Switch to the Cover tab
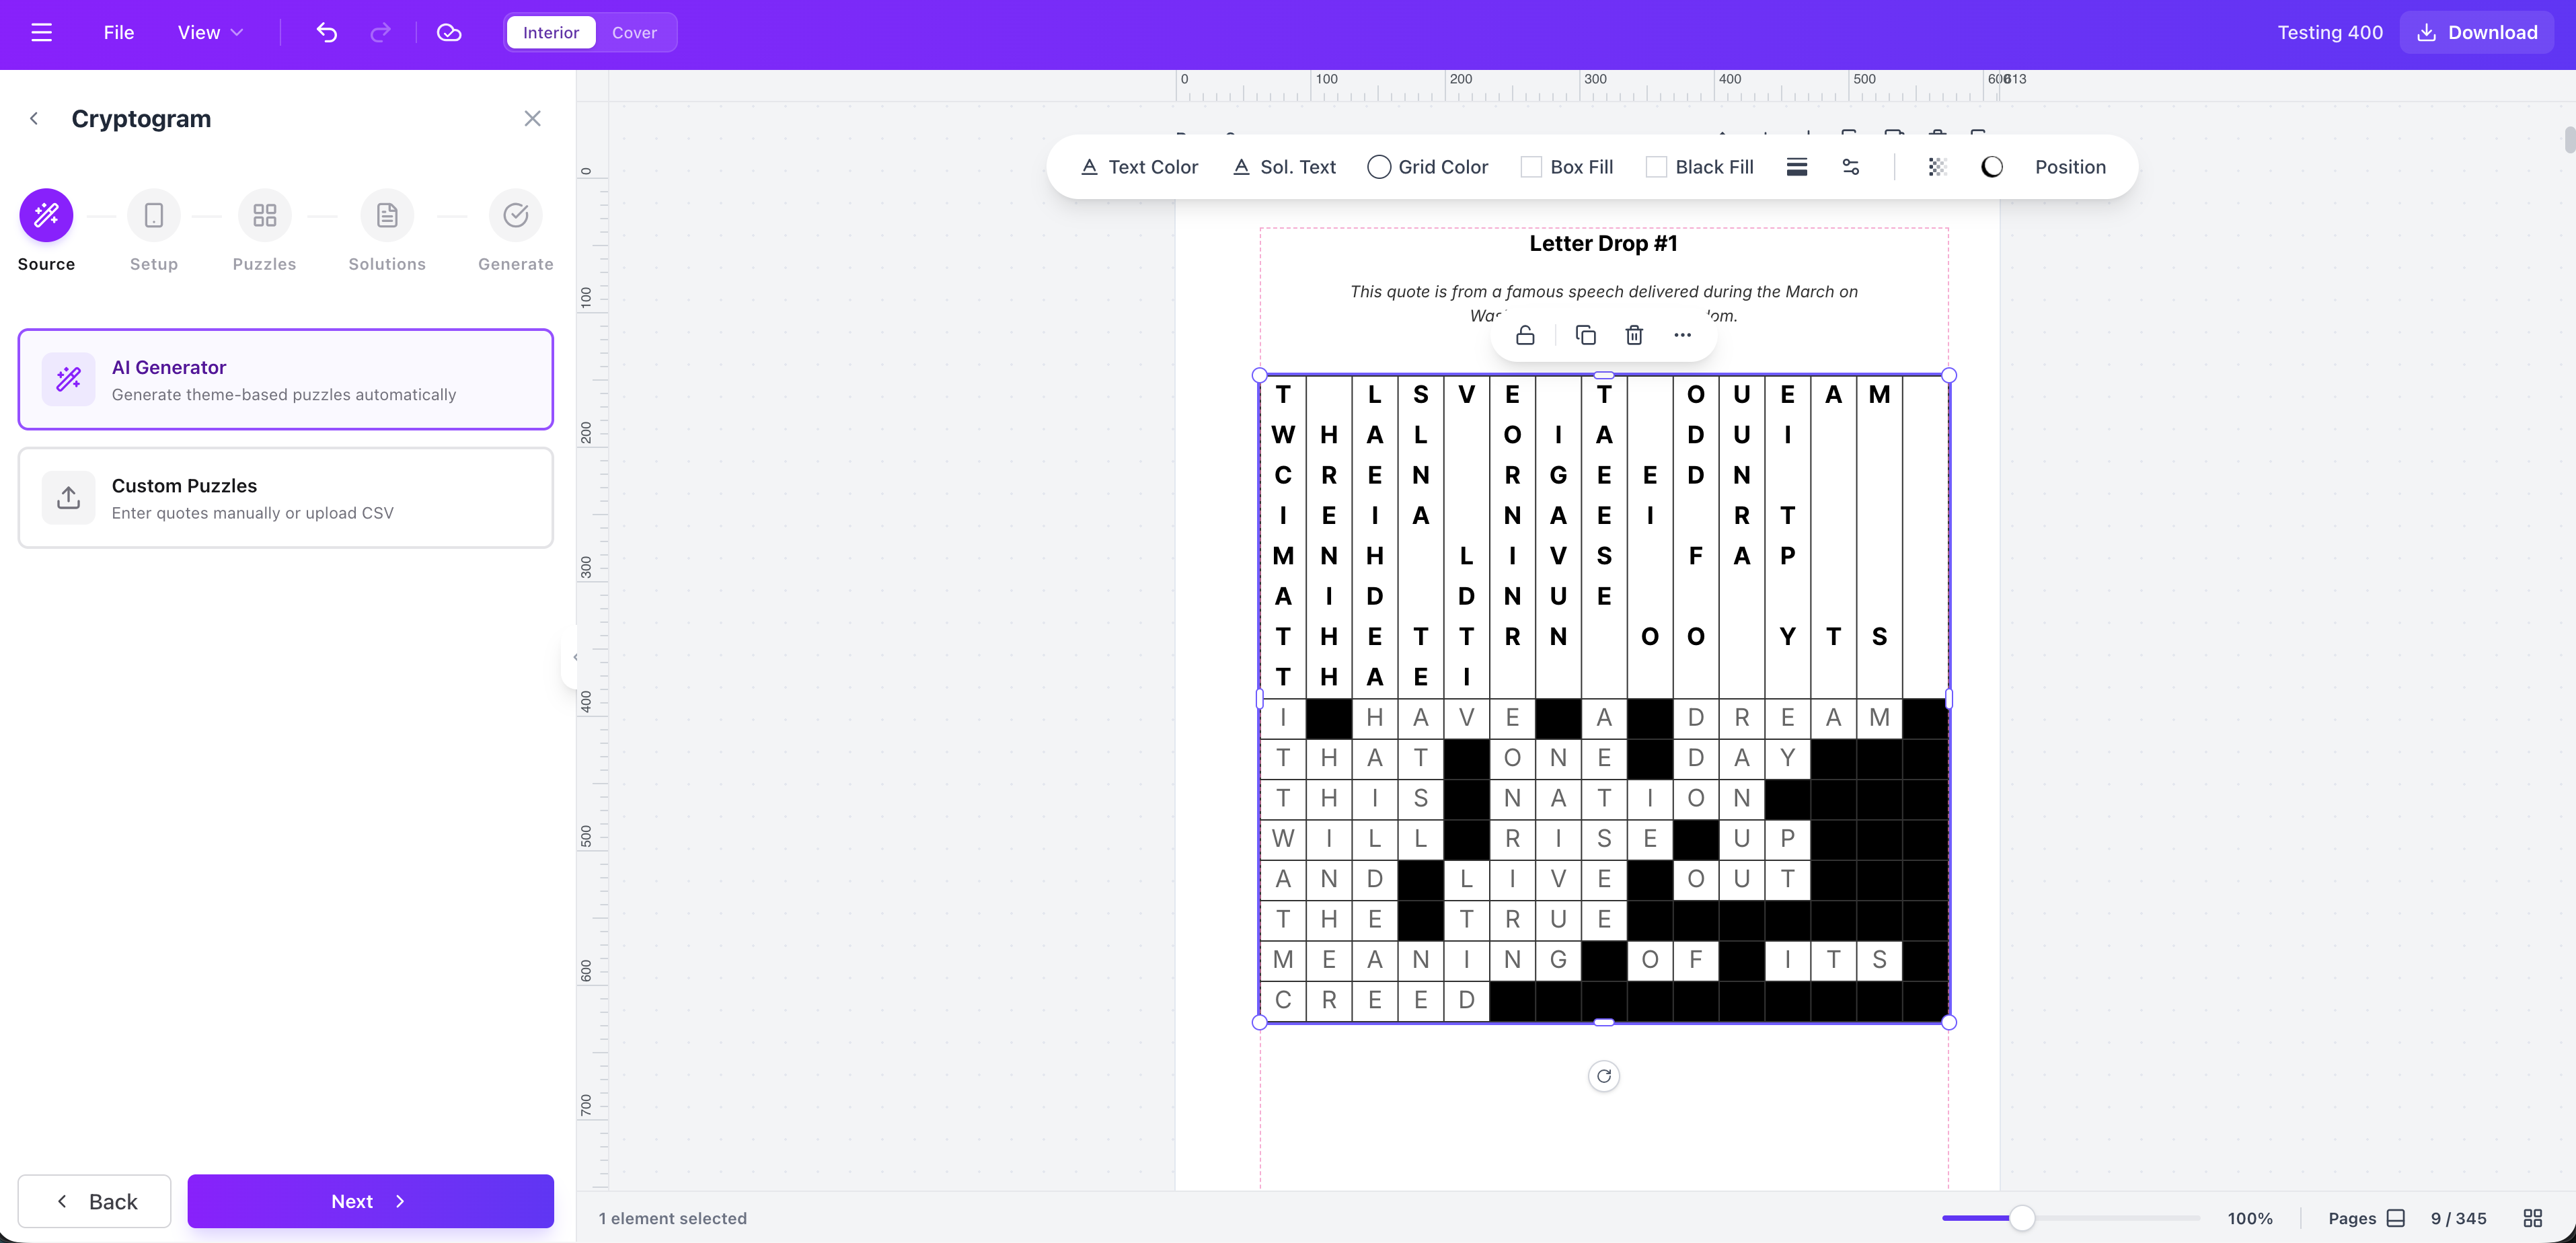This screenshot has width=2576, height=1243. tap(634, 32)
